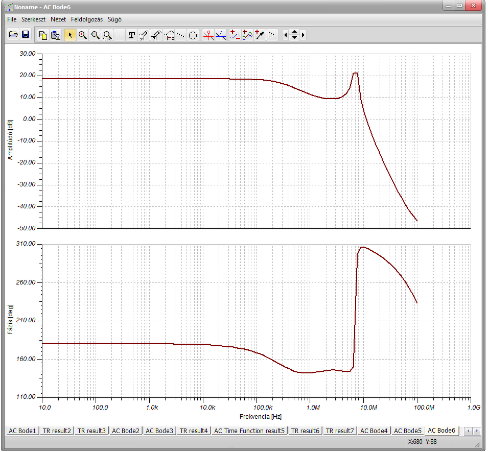Enable cursor a on the curve
The height and width of the screenshot is (452, 488).
coord(208,35)
